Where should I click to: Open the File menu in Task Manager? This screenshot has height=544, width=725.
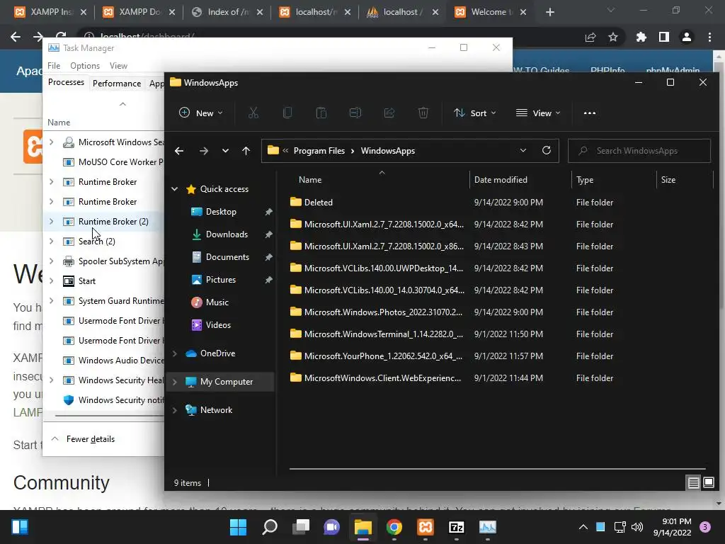click(54, 66)
